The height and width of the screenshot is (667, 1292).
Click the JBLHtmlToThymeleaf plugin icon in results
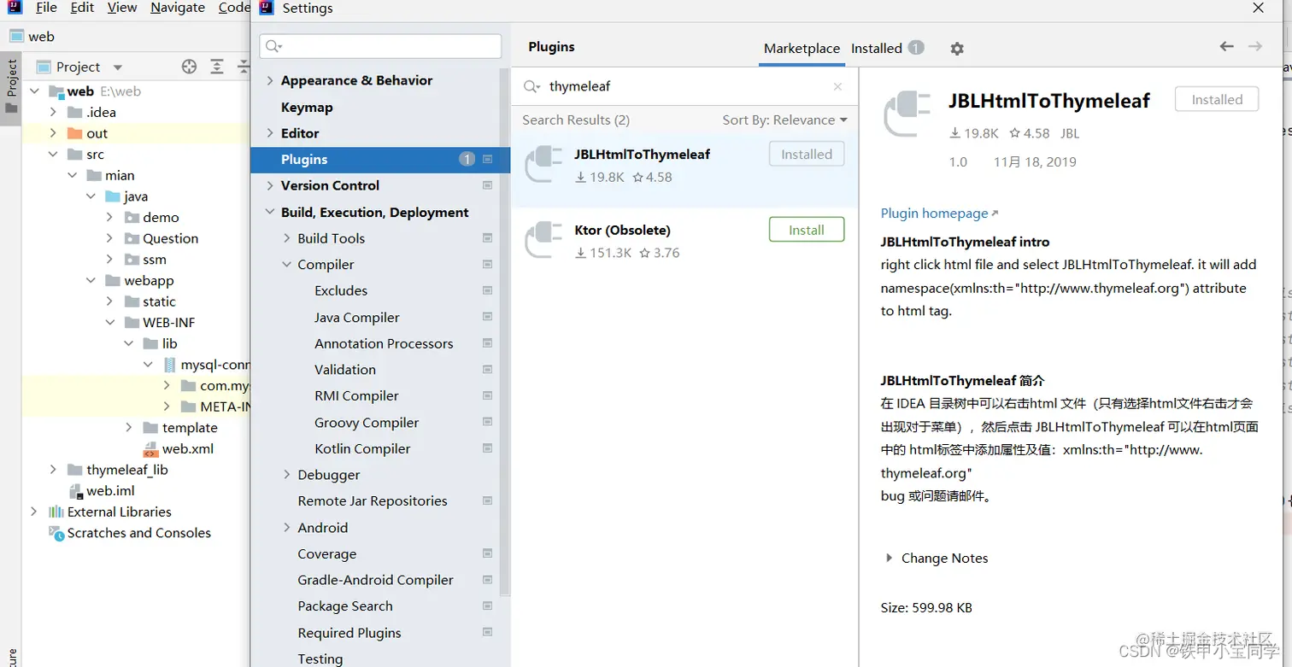[543, 165]
